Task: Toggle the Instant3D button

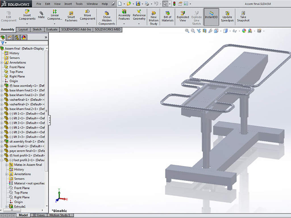Action: click(x=211, y=16)
